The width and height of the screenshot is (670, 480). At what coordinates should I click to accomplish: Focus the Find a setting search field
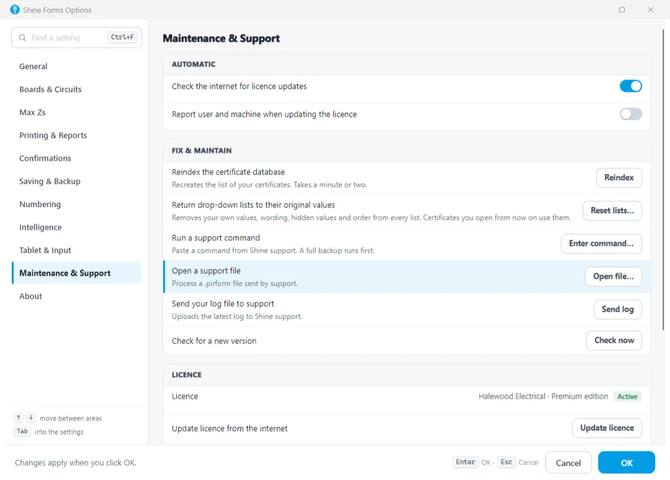(x=76, y=38)
